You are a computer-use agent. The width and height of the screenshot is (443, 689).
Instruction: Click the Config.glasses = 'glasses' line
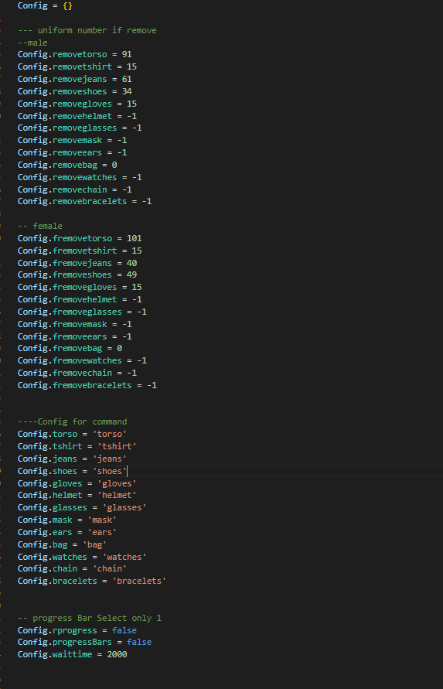[82, 507]
